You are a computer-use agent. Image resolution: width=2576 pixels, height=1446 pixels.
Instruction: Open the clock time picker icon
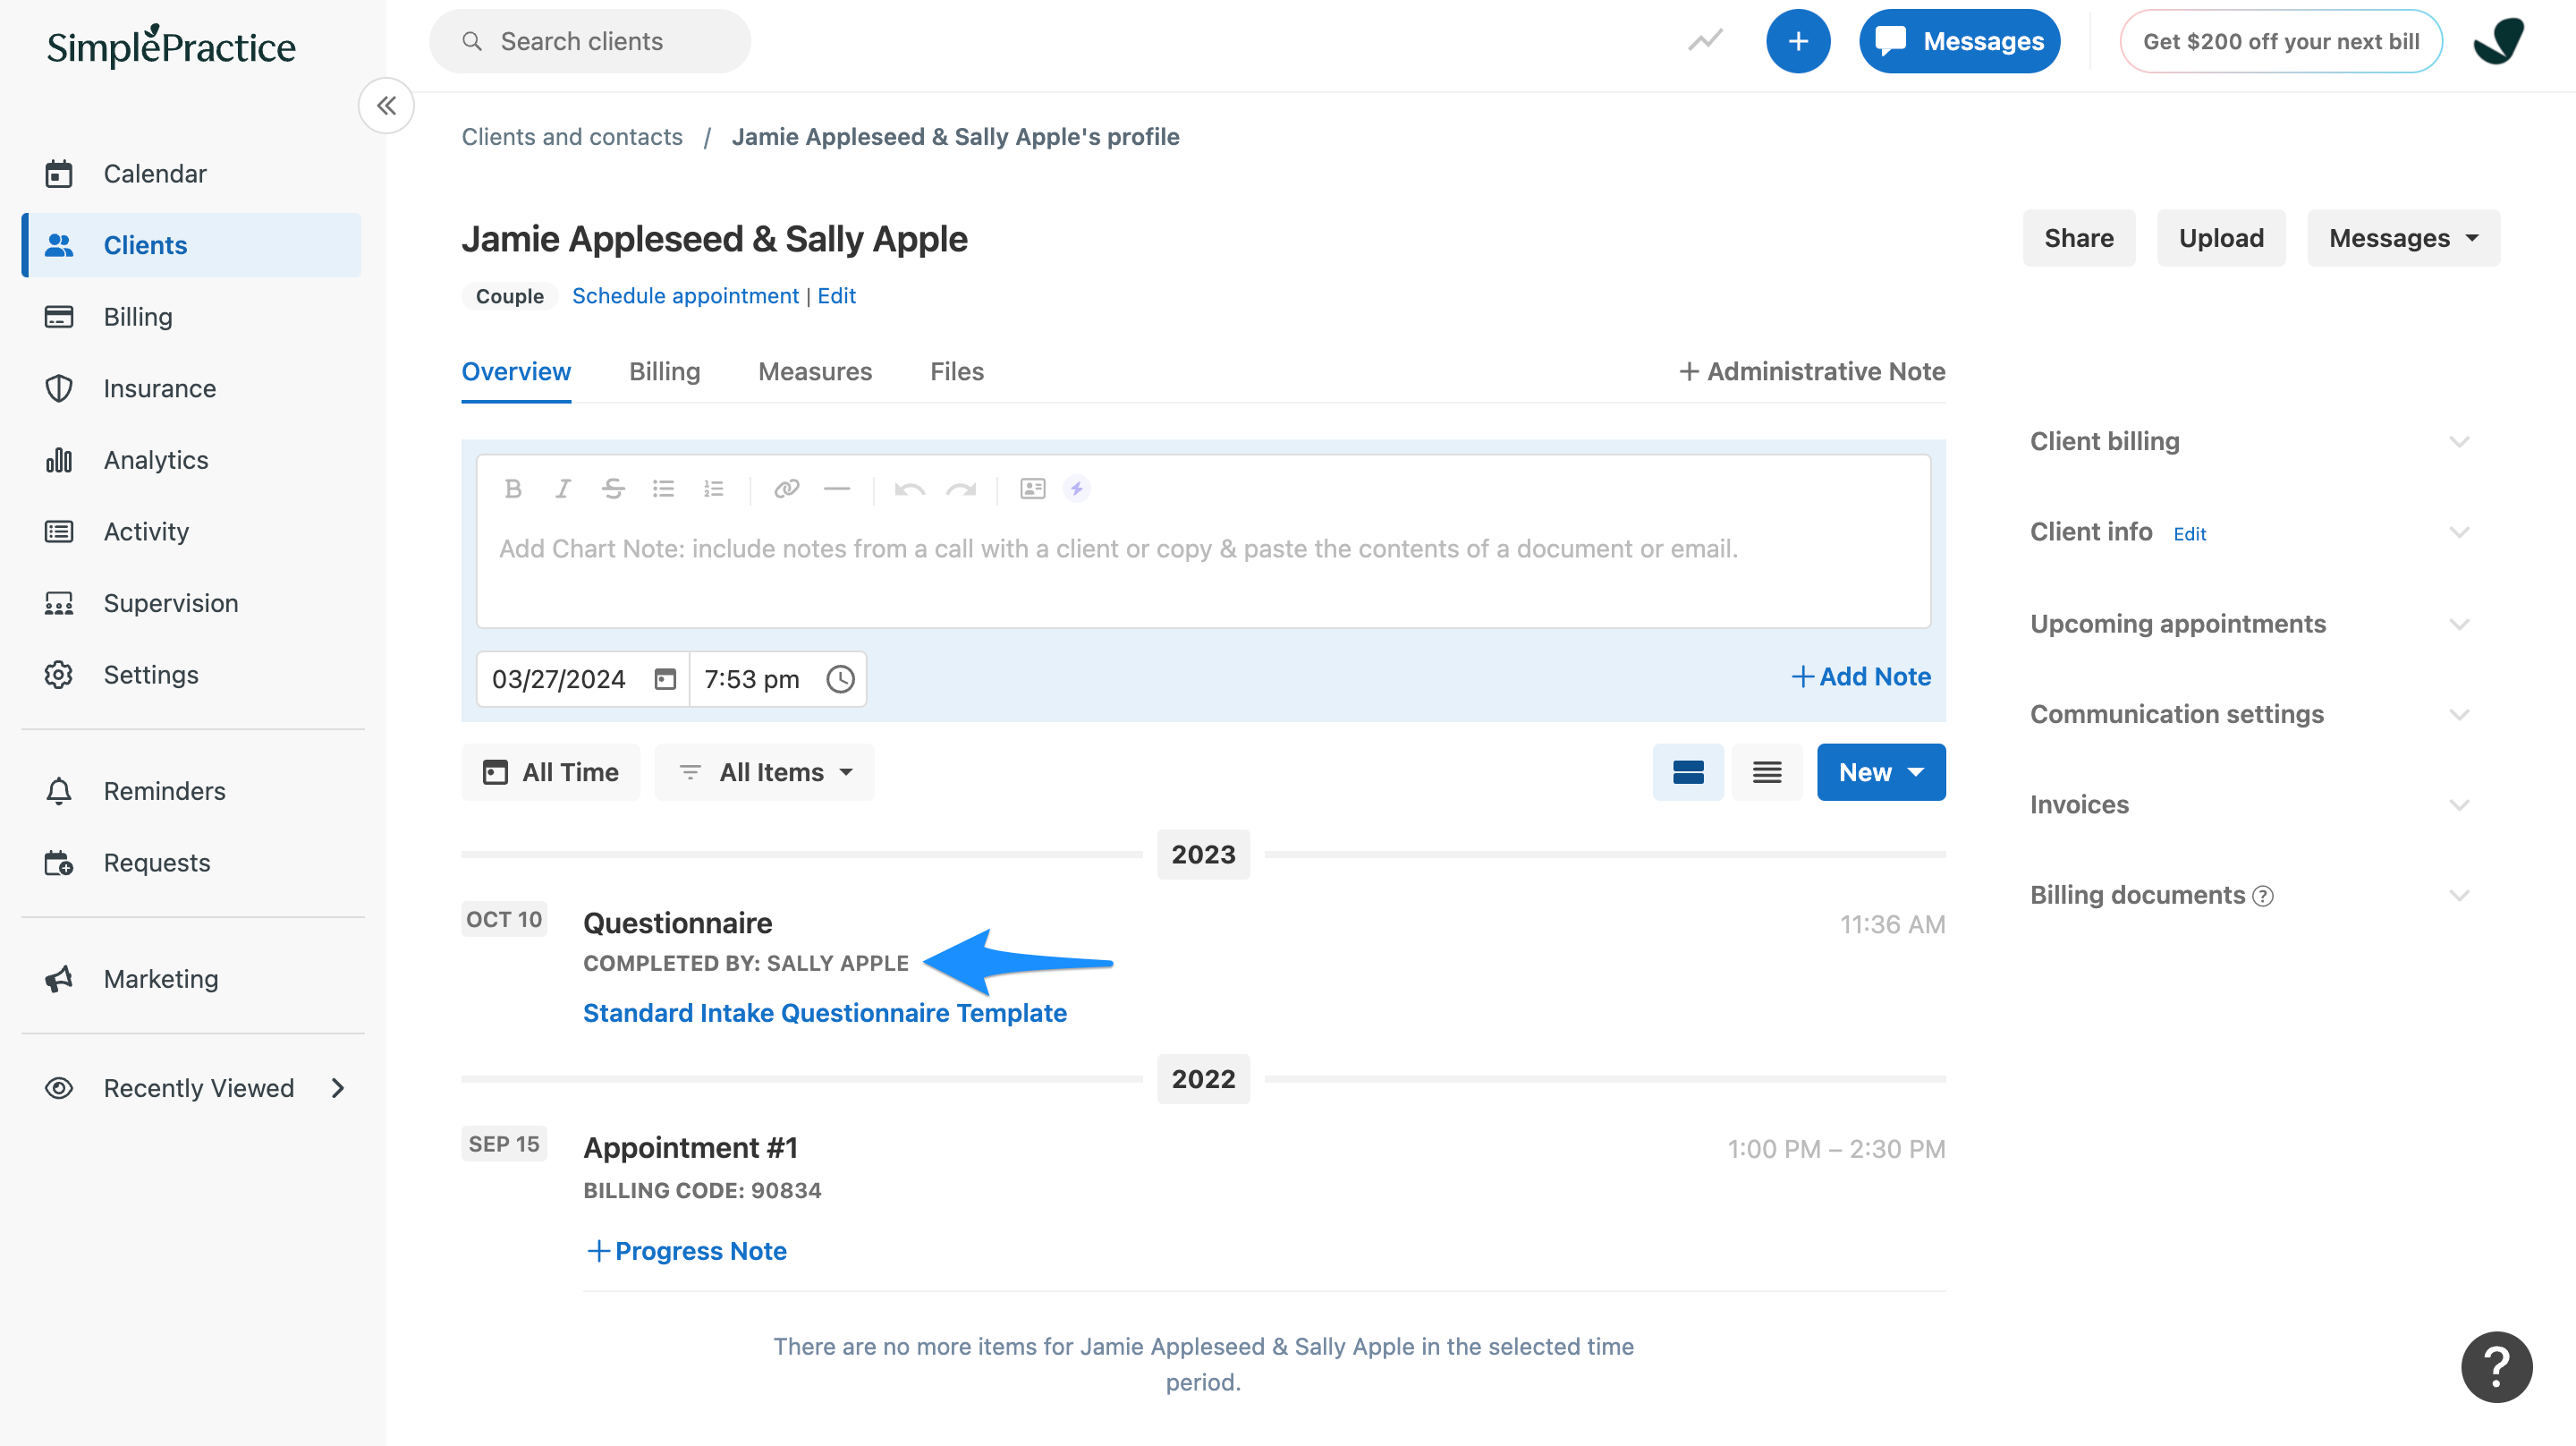pos(840,679)
